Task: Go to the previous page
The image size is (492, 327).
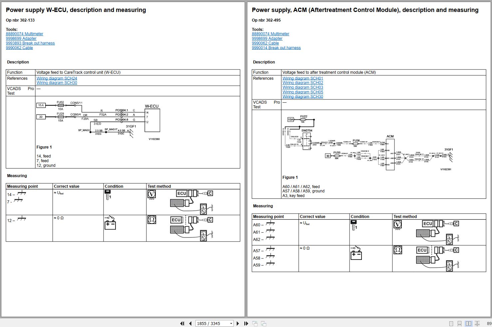Action: (190, 323)
